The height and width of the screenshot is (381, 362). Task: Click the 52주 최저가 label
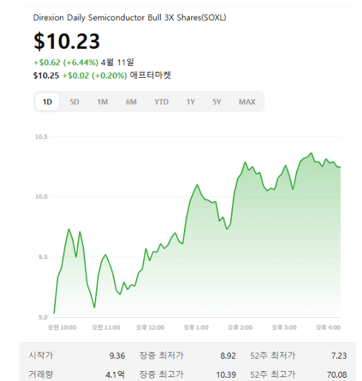273,355
